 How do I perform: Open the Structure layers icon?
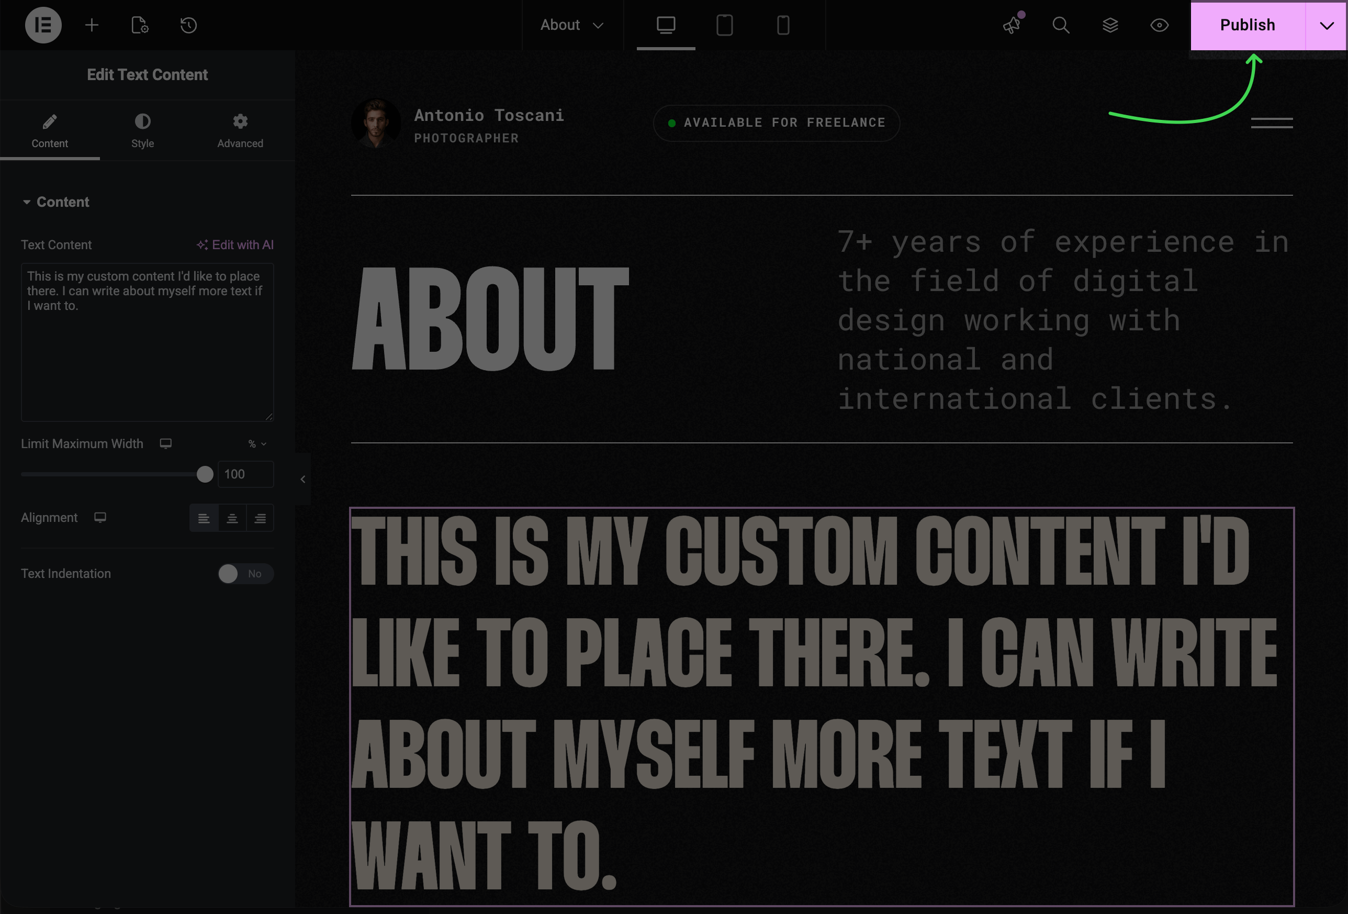[x=1109, y=25]
